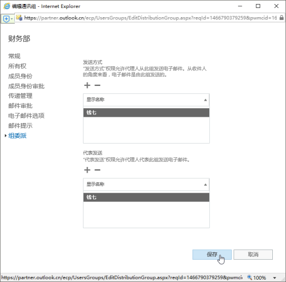Open the 所有权 section
Image resolution: width=286 pixels, height=282 pixels.
(17, 66)
